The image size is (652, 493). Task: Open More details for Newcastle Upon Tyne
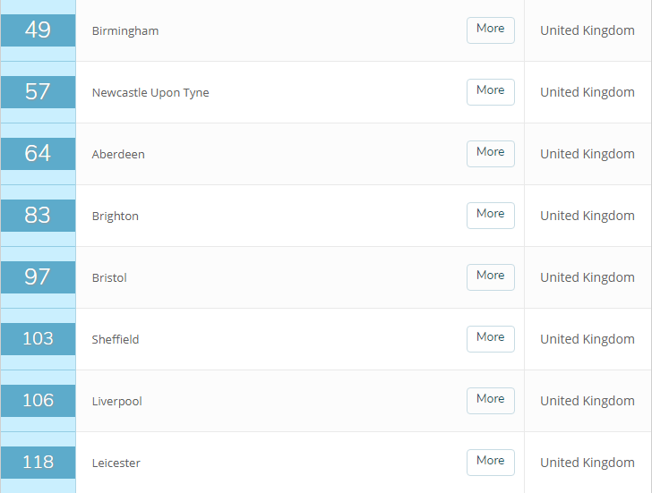point(490,91)
